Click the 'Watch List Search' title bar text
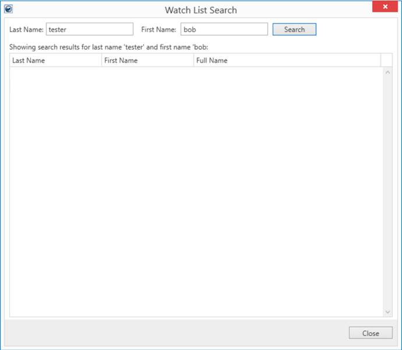Screen dimensions: 402x350 tap(200, 10)
